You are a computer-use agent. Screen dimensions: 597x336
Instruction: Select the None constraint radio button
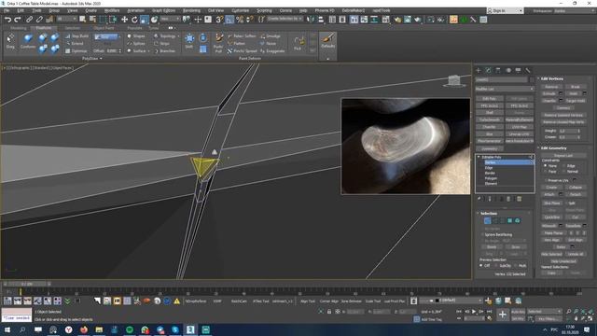click(546, 166)
